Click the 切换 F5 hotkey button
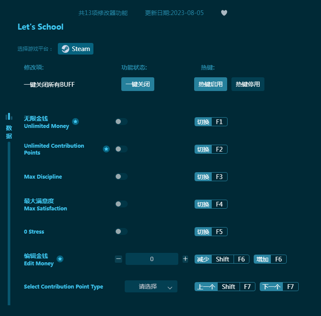 [x=211, y=232]
